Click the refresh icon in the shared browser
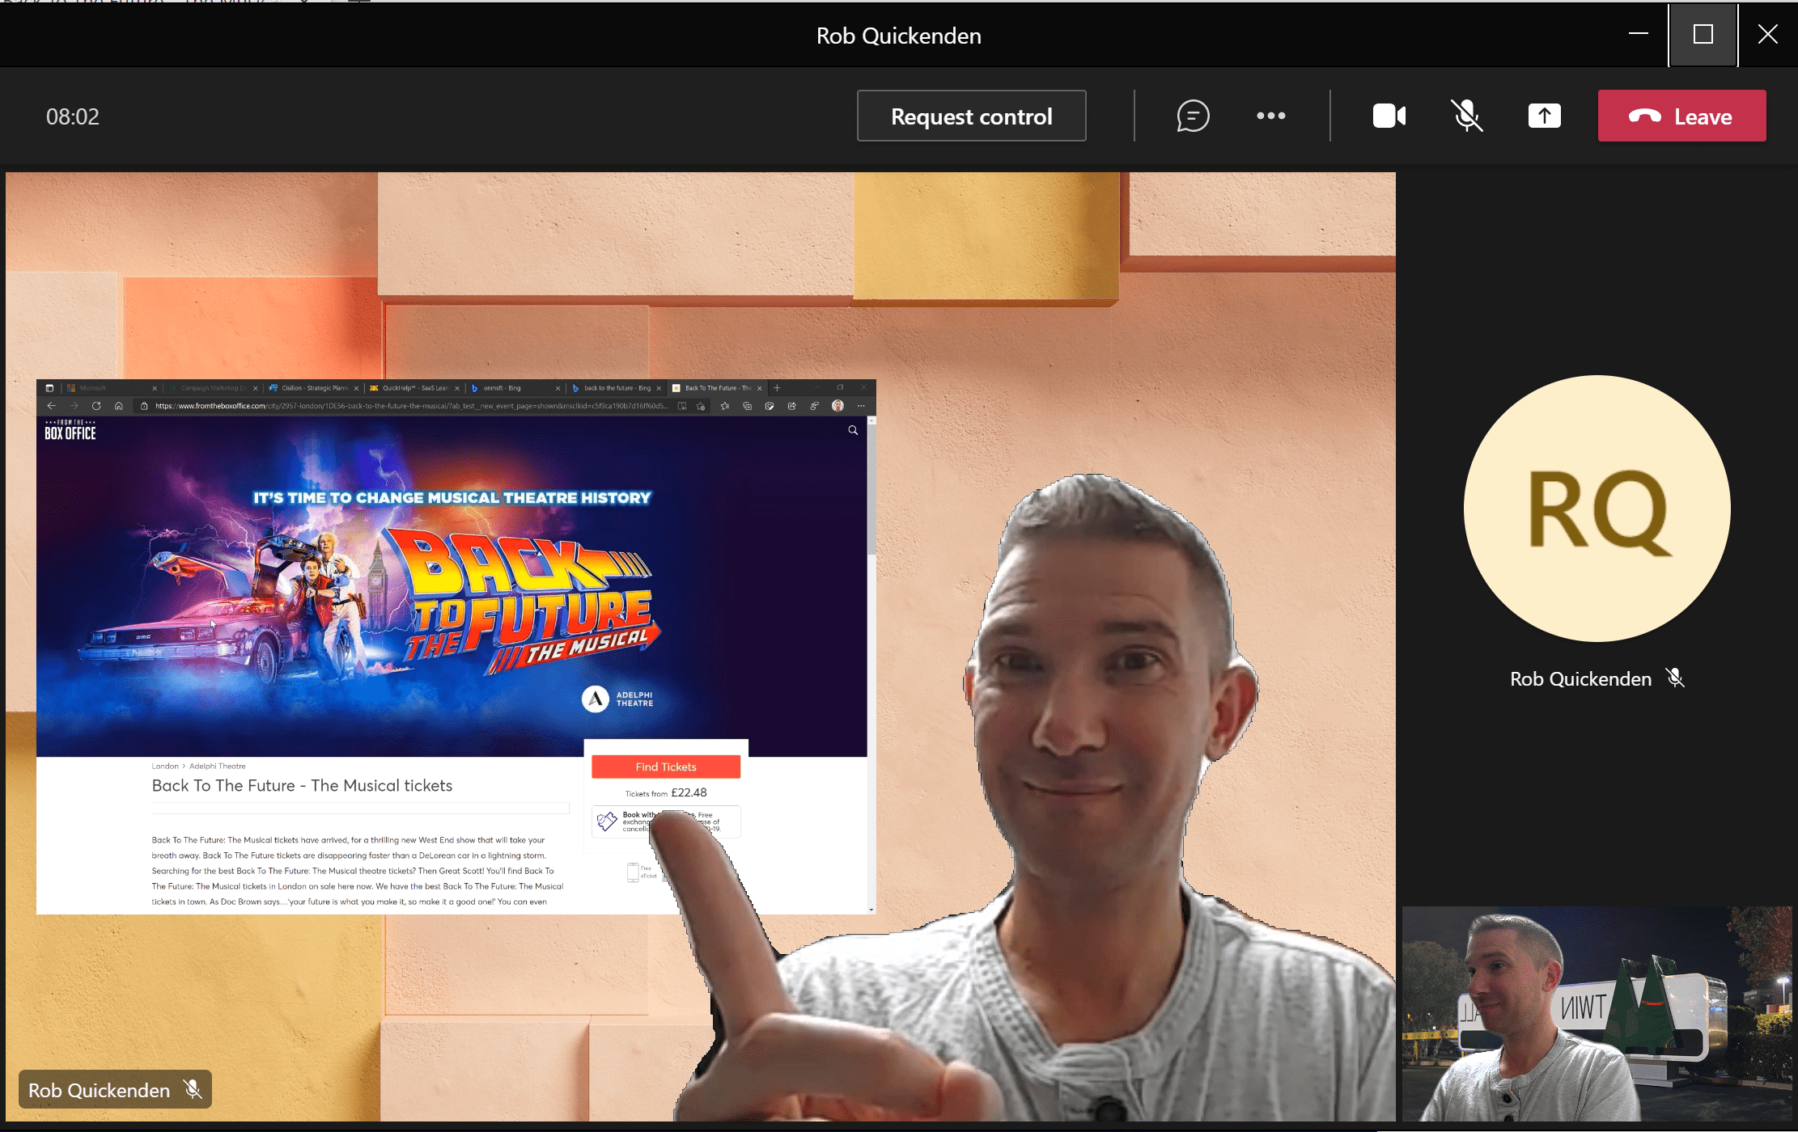Viewport: 1798px width, 1132px height. pos(96,404)
